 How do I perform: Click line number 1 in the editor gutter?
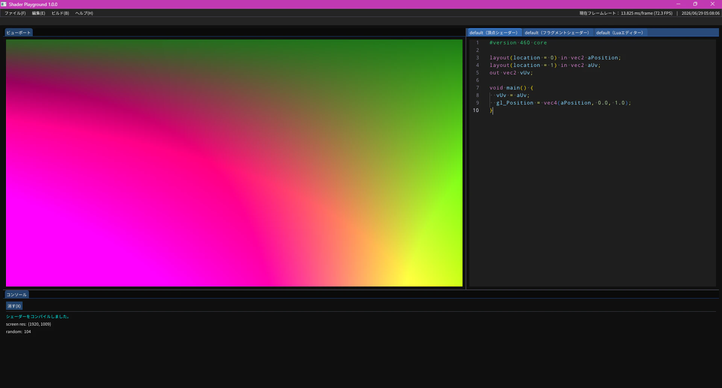(x=478, y=43)
